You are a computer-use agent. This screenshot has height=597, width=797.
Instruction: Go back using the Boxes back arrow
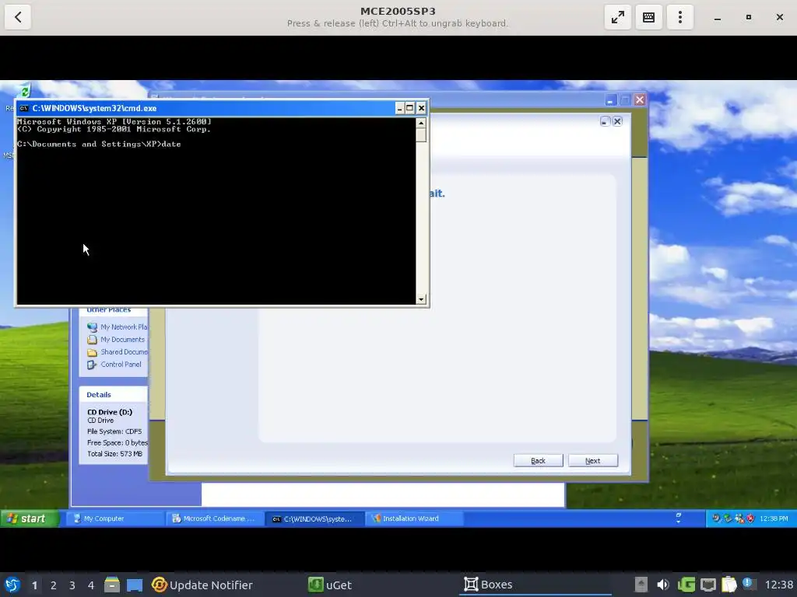coord(18,17)
